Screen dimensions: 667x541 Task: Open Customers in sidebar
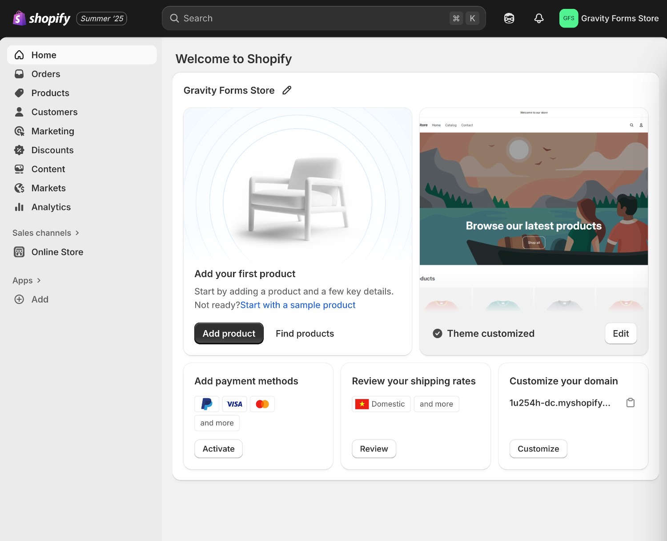click(82, 112)
